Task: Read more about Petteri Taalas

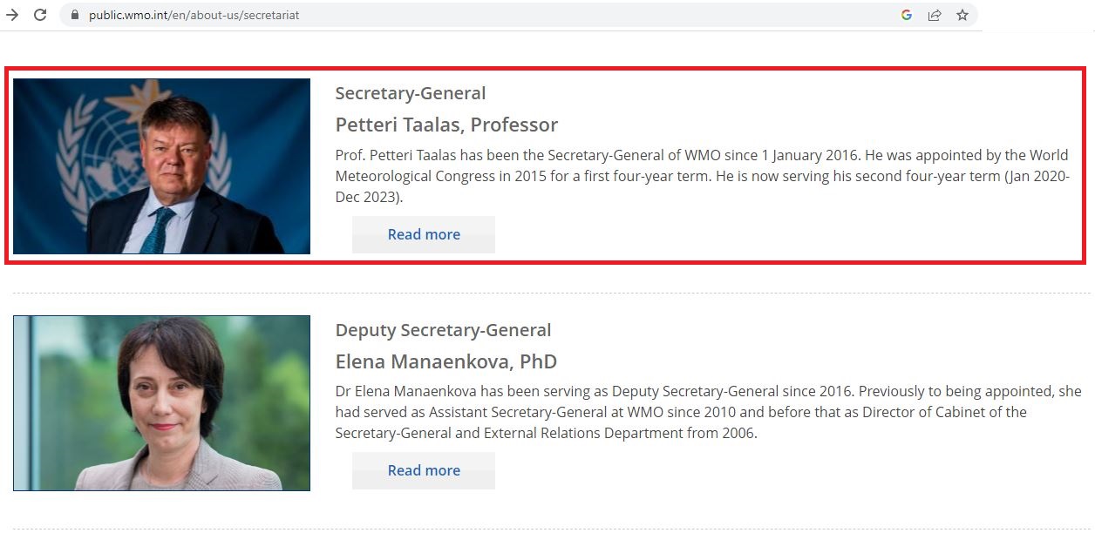Action: coord(424,234)
